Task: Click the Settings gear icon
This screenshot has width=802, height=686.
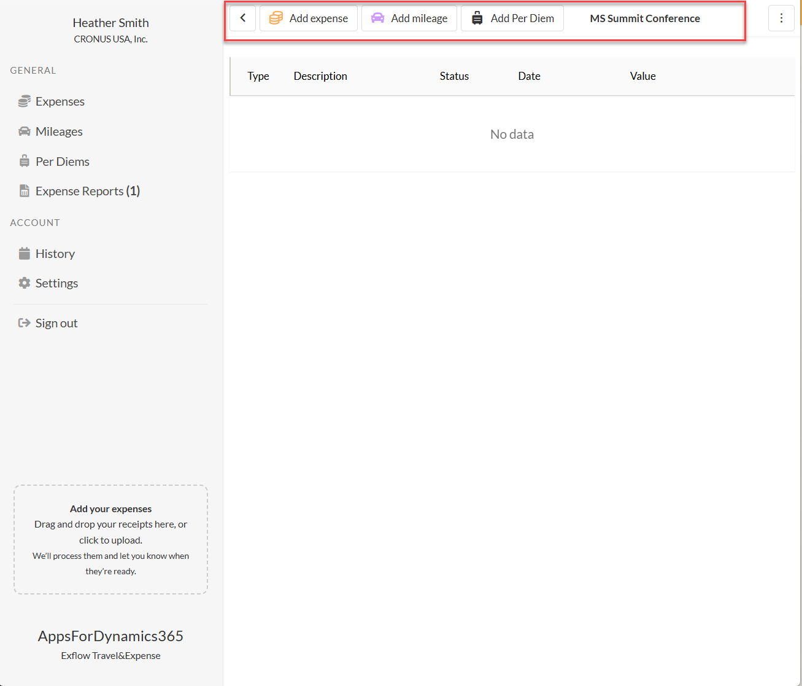Action: (x=25, y=283)
